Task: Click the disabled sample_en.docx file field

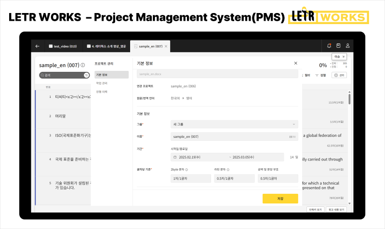Action: [217, 74]
